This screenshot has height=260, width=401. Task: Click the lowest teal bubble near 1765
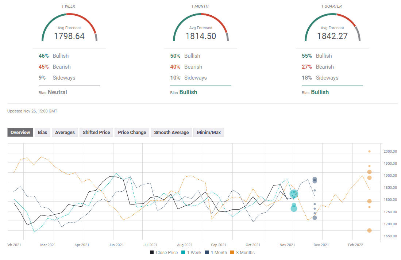point(294,209)
